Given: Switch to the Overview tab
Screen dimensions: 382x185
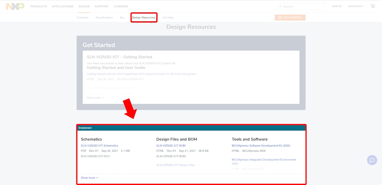Looking at the screenshot, I should click(82, 17).
